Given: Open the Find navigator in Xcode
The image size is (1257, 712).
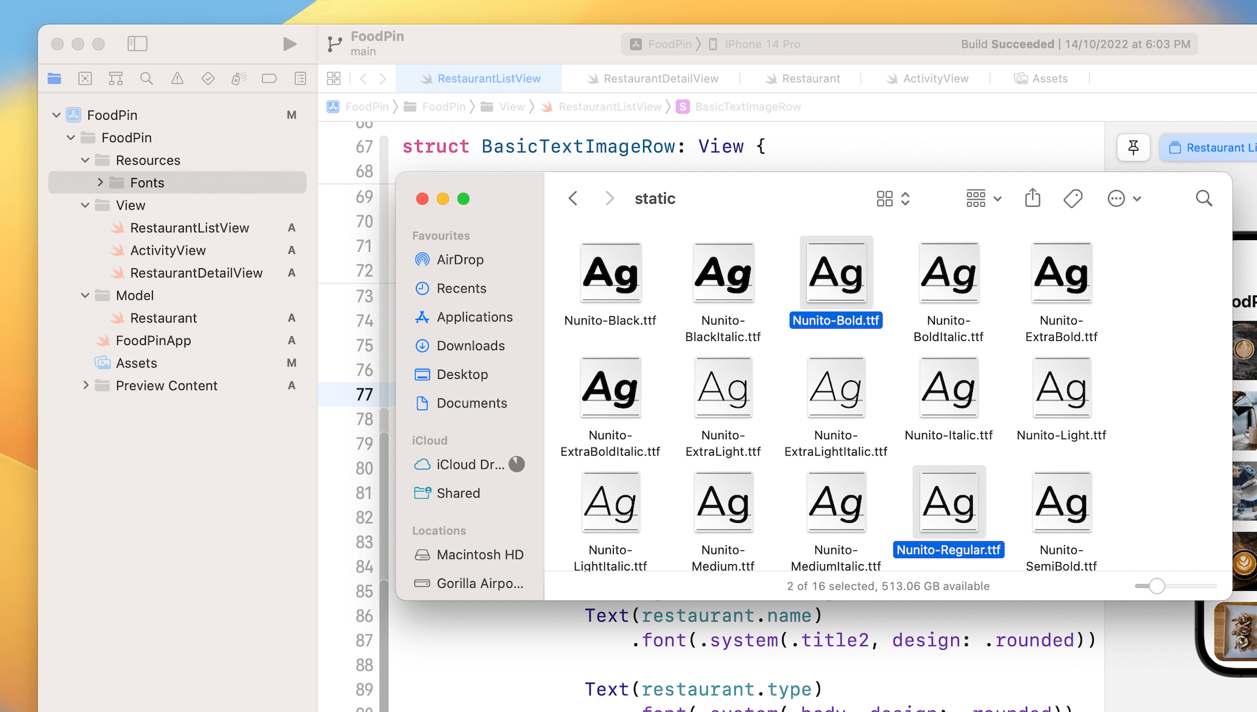Looking at the screenshot, I should (146, 78).
